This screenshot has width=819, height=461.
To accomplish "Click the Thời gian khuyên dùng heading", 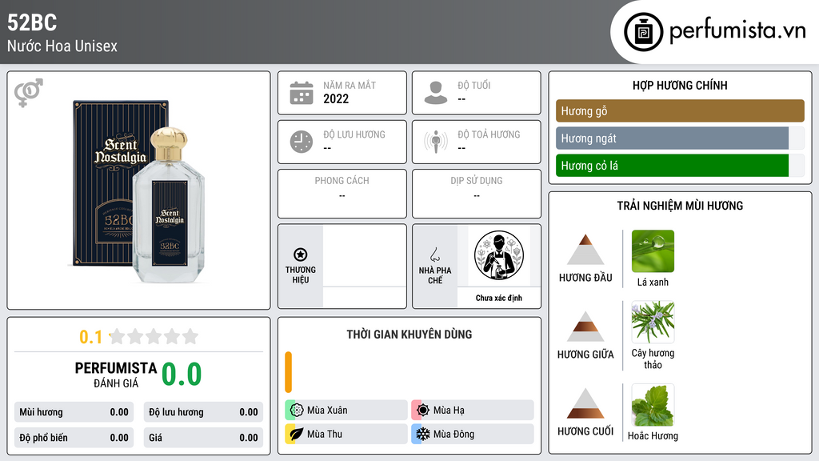I will click(x=409, y=335).
